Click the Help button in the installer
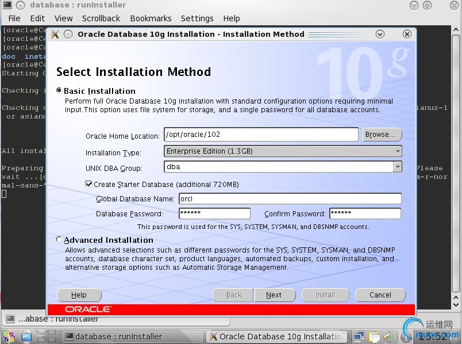 tap(79, 295)
